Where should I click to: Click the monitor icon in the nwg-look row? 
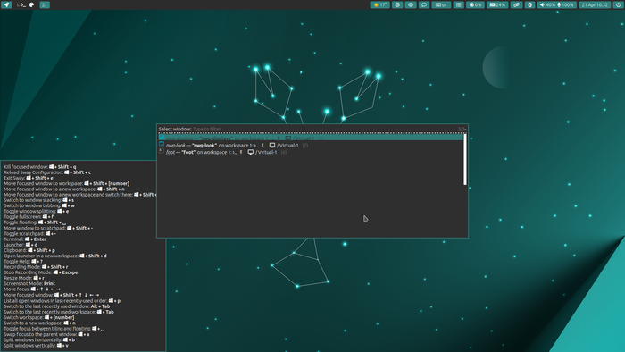pos(272,145)
